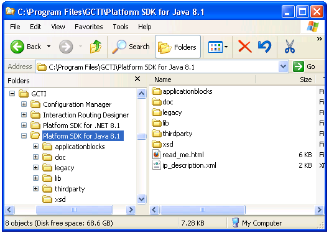The height and width of the screenshot is (233, 329).
Task: Click the Cut scissors icon
Action: (x=290, y=47)
